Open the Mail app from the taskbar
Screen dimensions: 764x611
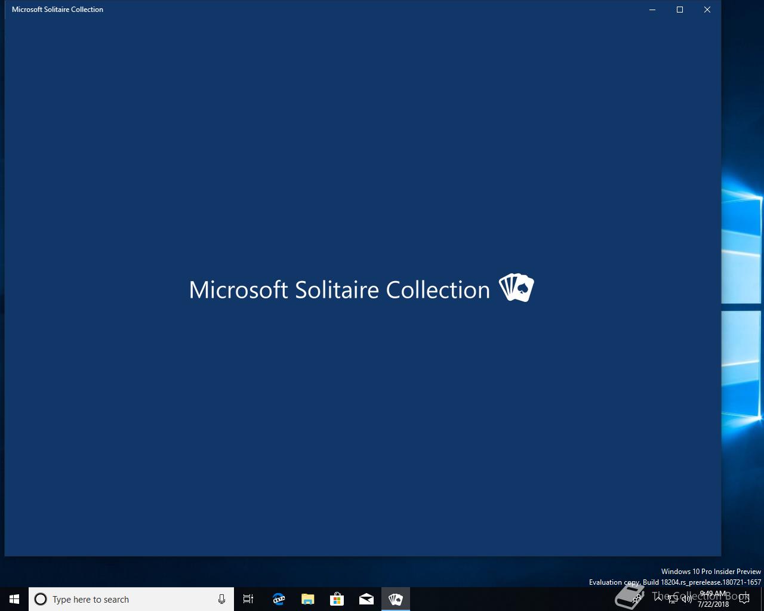366,599
